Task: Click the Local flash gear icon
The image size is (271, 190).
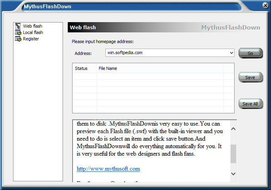Action: [x=18, y=32]
